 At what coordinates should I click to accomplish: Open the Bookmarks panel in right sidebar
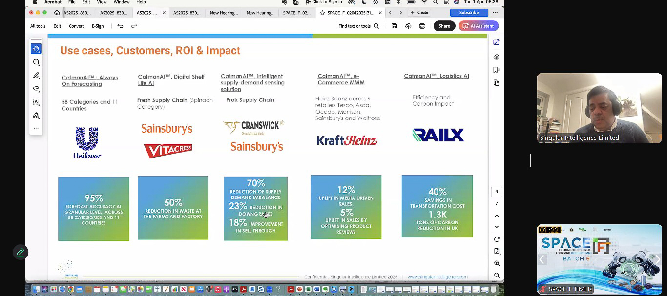coord(496,70)
